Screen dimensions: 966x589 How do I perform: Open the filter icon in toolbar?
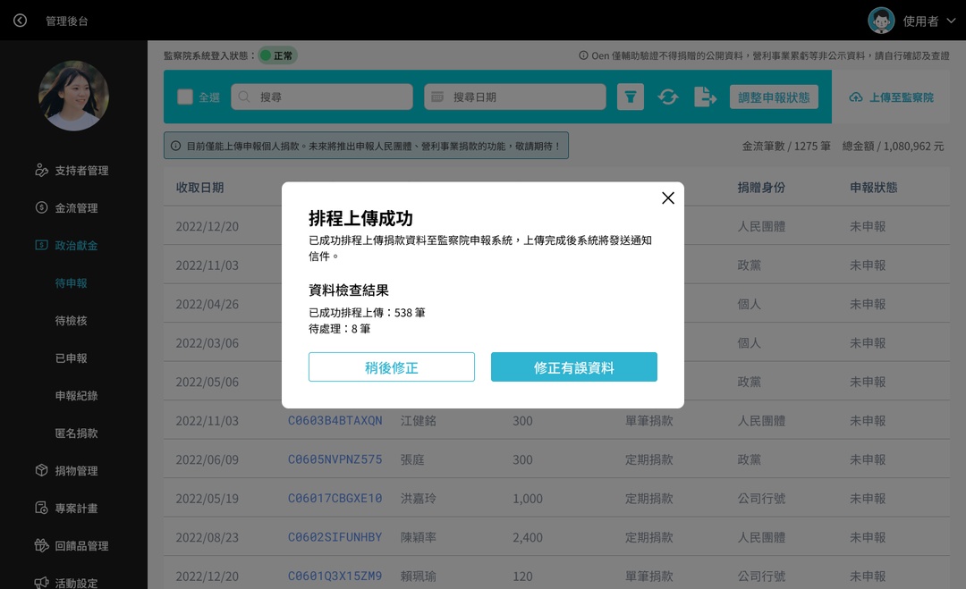coord(631,97)
